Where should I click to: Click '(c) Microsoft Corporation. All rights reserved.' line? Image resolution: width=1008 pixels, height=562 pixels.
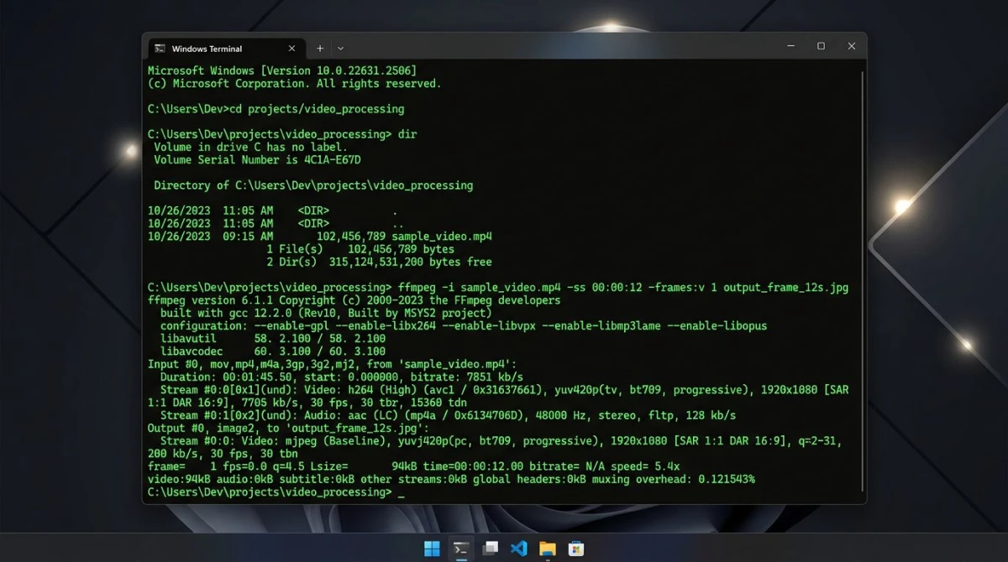coord(294,84)
